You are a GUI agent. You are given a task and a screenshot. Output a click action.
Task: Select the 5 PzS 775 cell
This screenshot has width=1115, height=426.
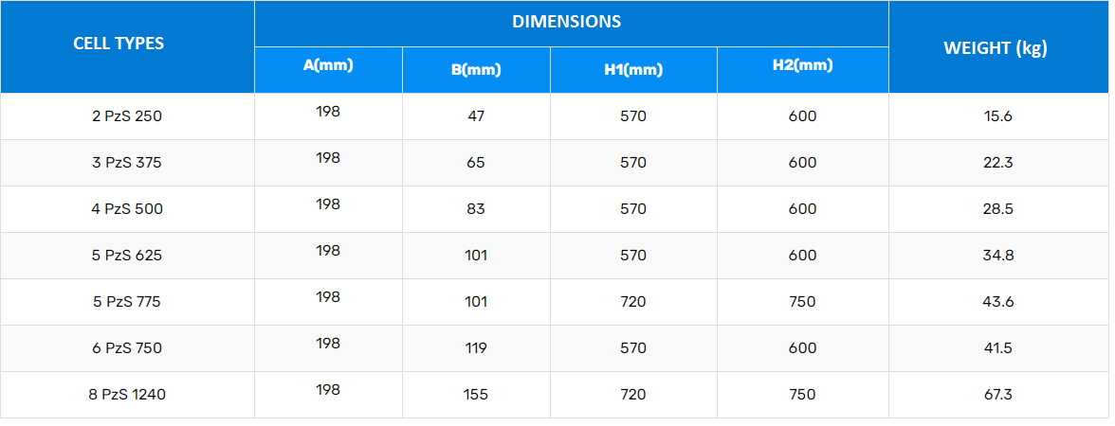click(x=127, y=302)
